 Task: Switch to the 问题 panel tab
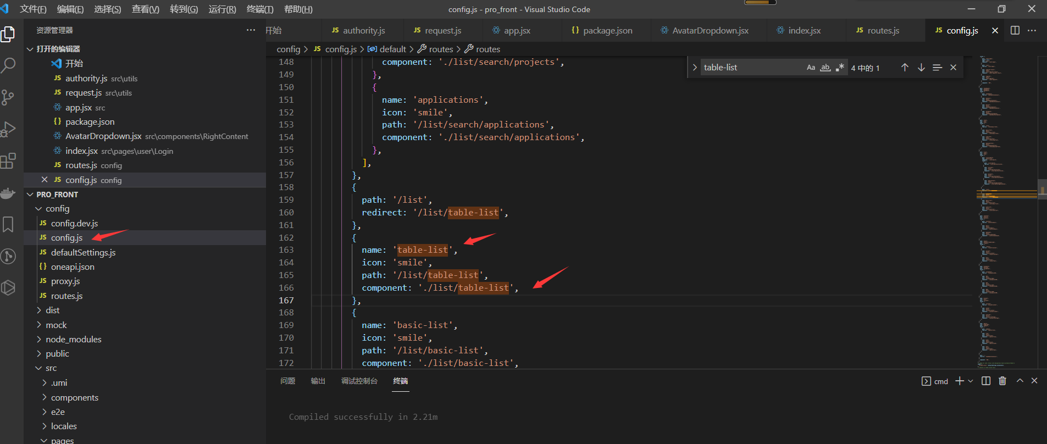pyautogui.click(x=288, y=381)
